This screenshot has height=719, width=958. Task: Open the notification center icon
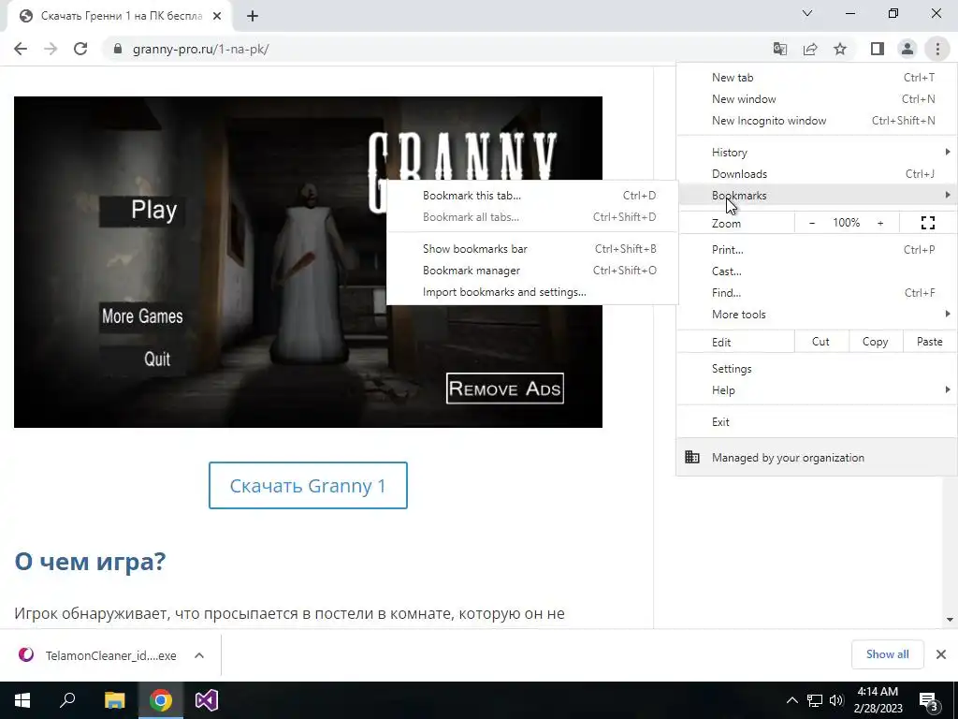pos(929,701)
